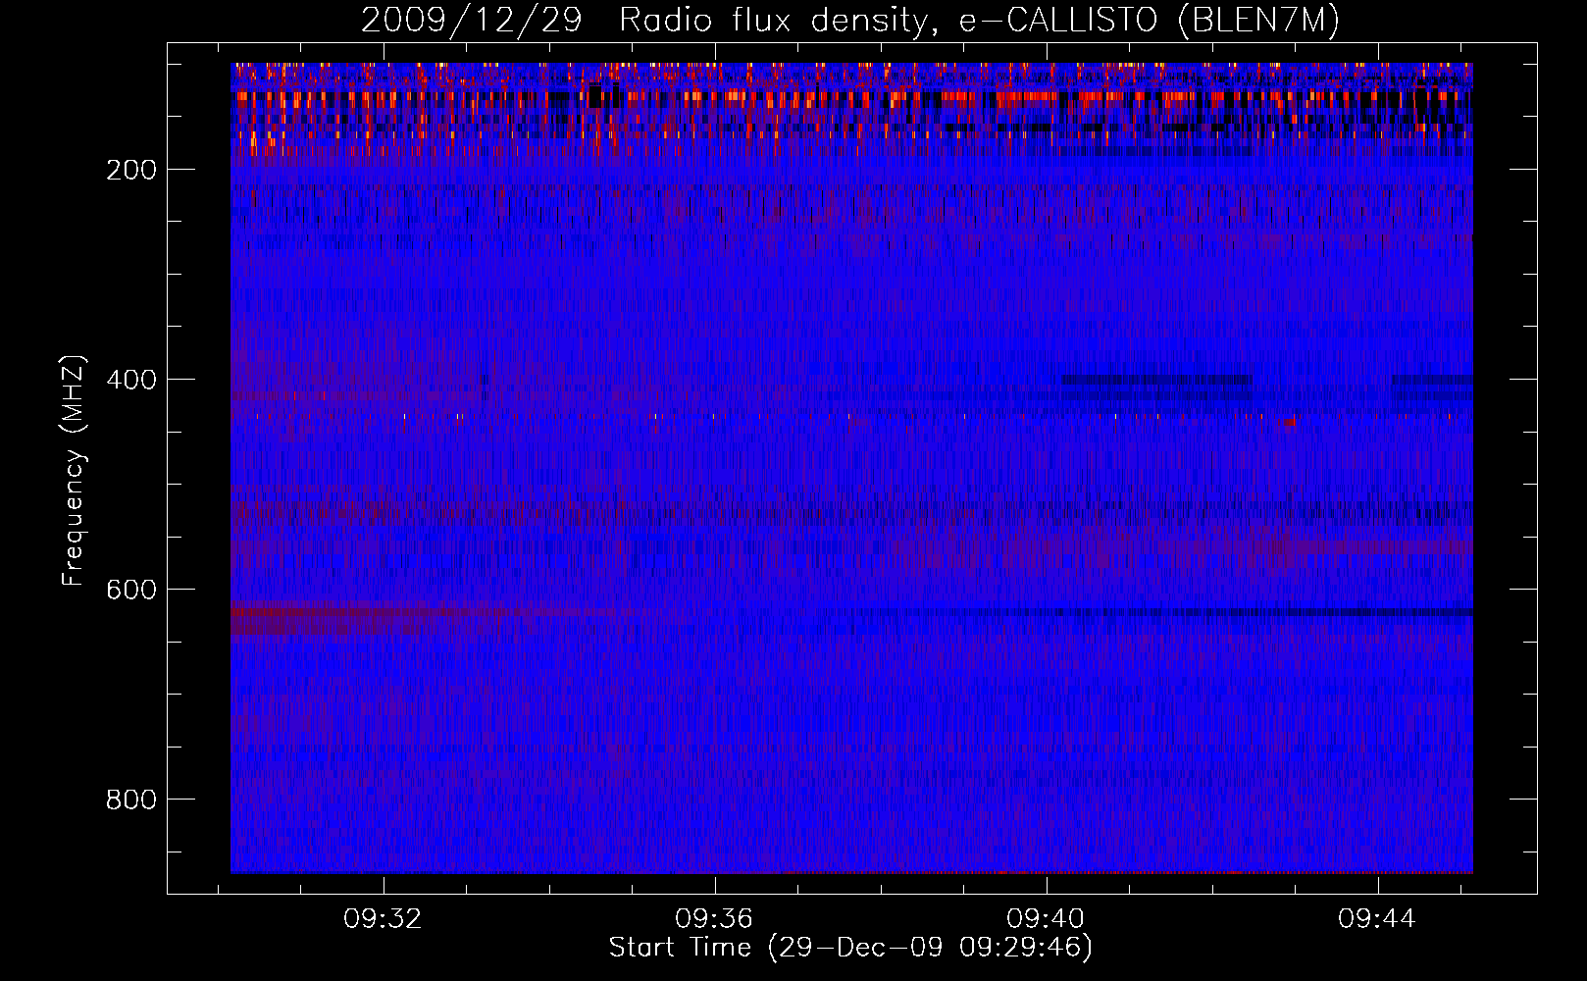This screenshot has height=981, width=1587.
Task: Click the 200 frequency tick label
Action: (131, 170)
